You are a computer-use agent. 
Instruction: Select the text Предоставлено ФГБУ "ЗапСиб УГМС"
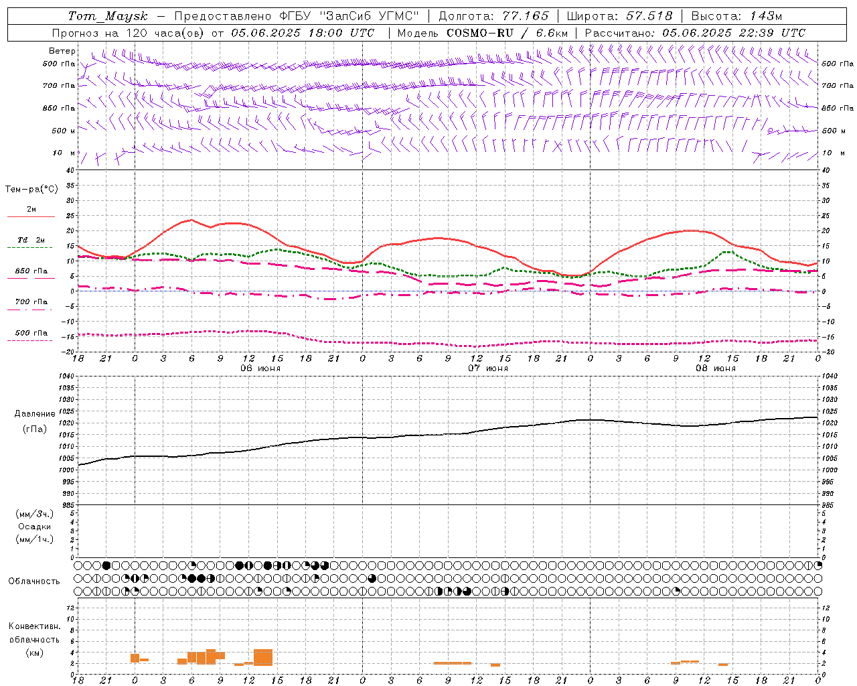coord(297,16)
